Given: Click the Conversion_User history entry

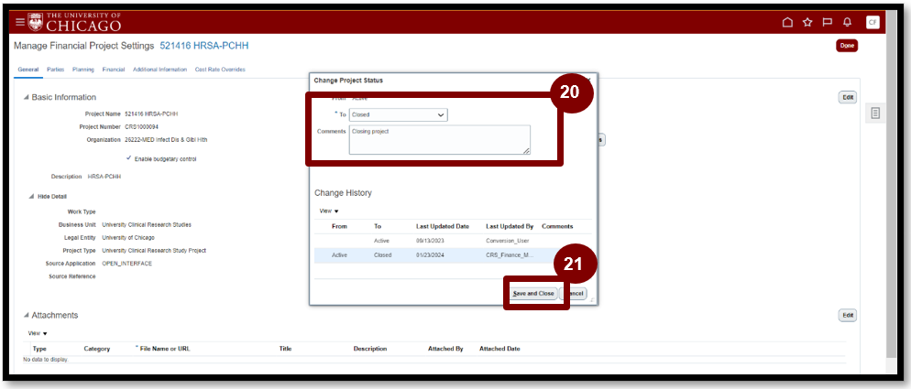Looking at the screenshot, I should pyautogui.click(x=506, y=241).
